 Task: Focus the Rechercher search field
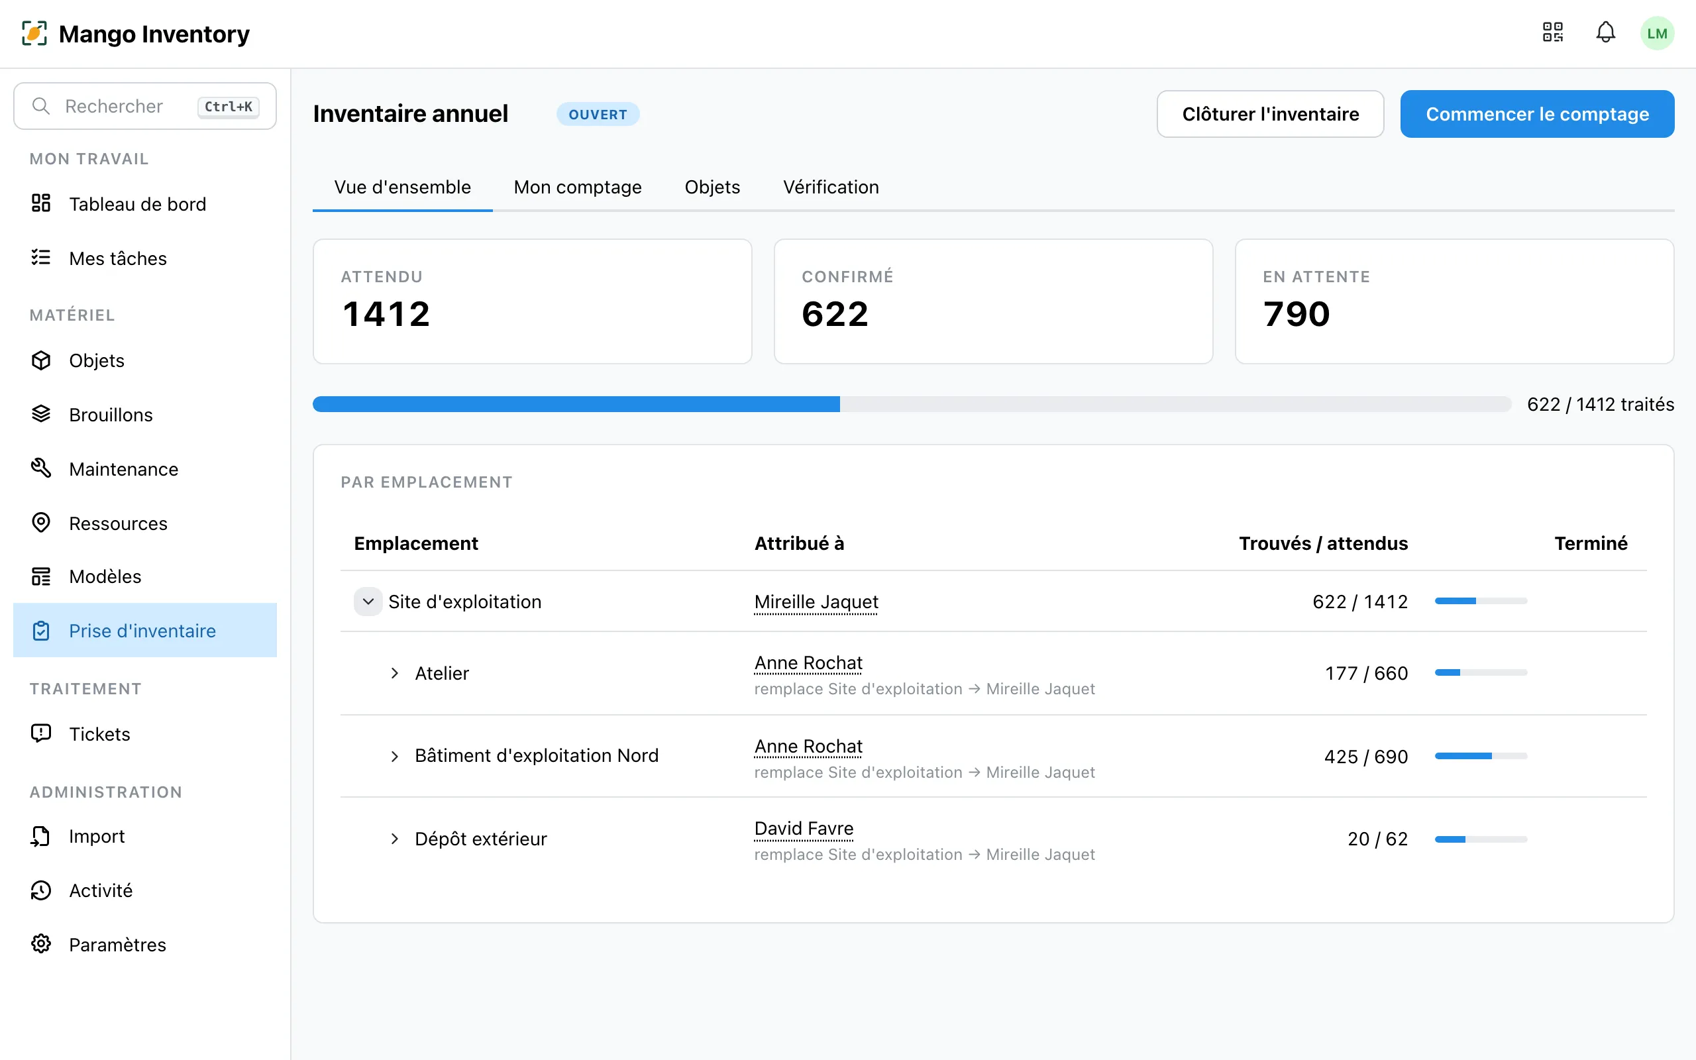(x=145, y=106)
